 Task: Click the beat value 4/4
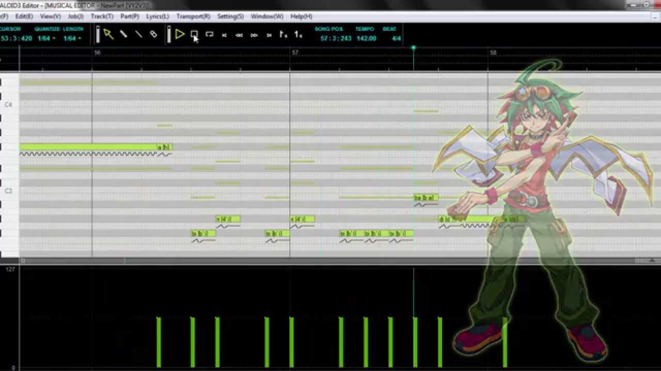(x=396, y=38)
